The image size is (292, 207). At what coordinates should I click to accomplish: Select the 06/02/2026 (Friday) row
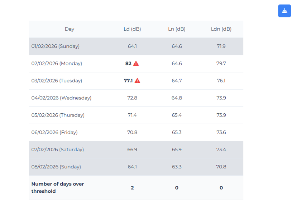54,132
